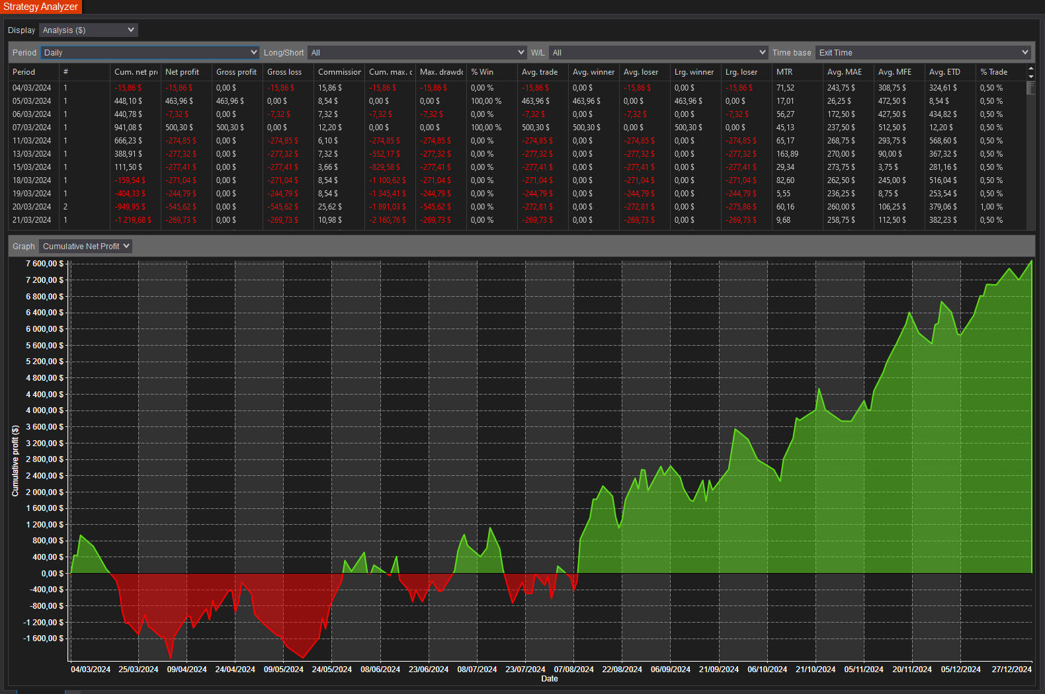
Task: Sort by the Net profit column header
Action: tap(187, 72)
